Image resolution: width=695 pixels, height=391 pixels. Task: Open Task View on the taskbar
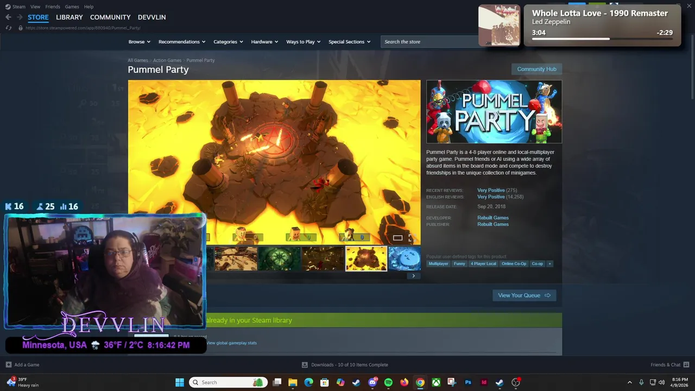point(277,382)
